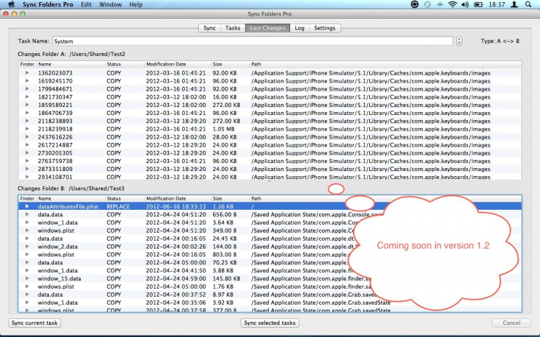Reveal 2763759738 in Finder via arrow

(x=27, y=161)
